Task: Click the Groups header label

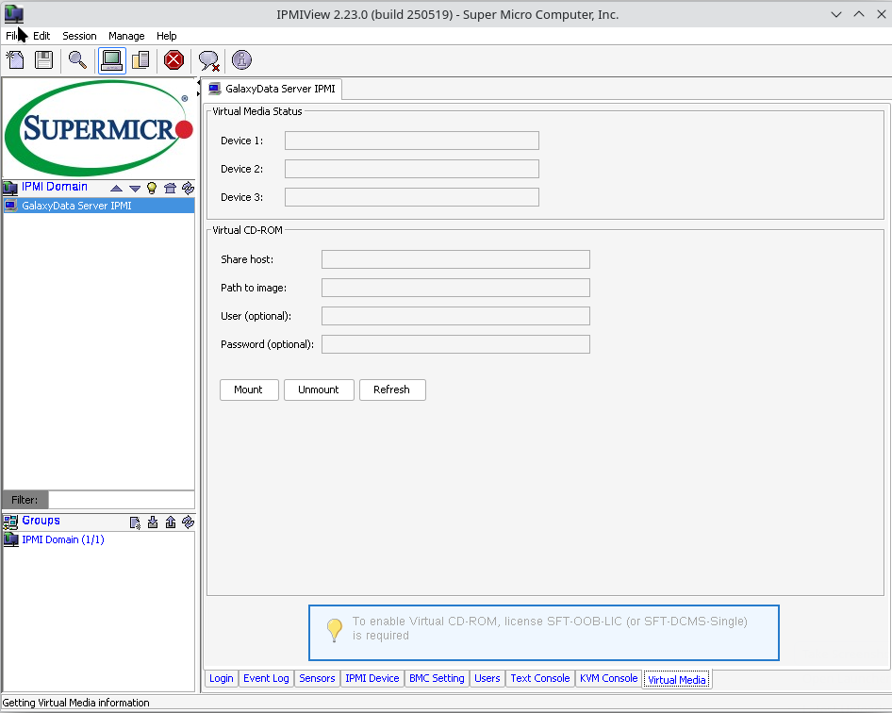Action: (x=41, y=520)
